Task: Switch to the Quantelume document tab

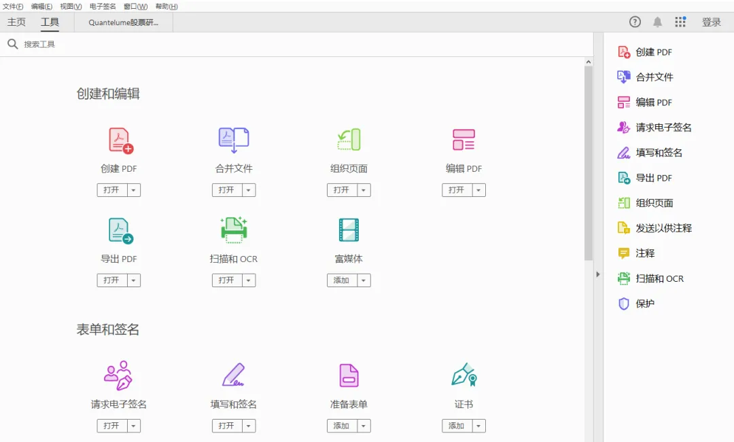Action: click(x=124, y=22)
